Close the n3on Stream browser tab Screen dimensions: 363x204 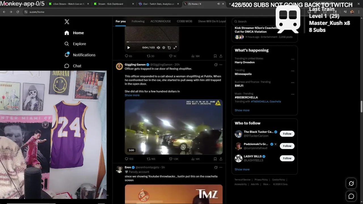(88, 4)
